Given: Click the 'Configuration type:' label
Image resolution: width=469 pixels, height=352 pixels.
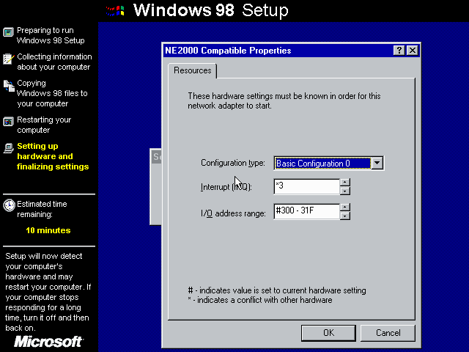Looking at the screenshot, I should 233,163.
